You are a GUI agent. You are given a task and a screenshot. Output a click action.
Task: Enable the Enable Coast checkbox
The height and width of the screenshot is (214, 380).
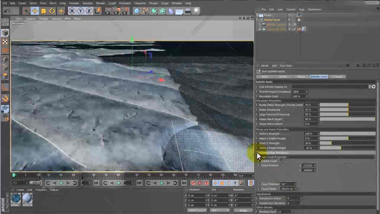[x=281, y=161]
